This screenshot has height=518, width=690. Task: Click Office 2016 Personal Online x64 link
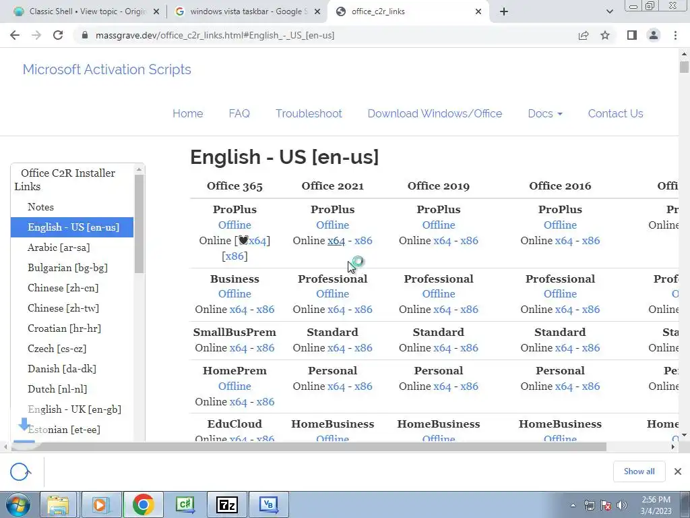564,386
